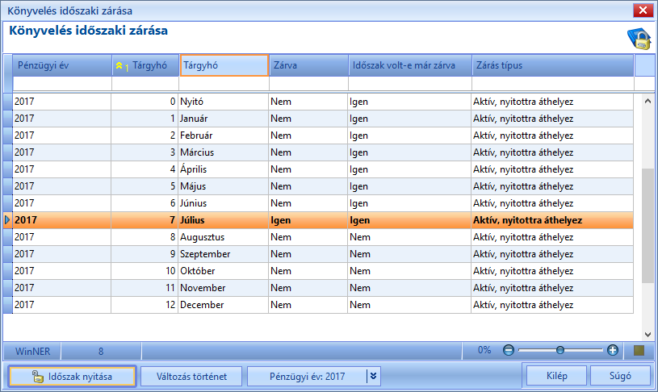658x392 pixels.
Task: Select the Március cell
Action: coord(224,152)
